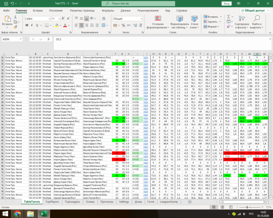Screen dimensions: 273x218
Task: Decrease font size with the small A icon
Action: point(68,19)
